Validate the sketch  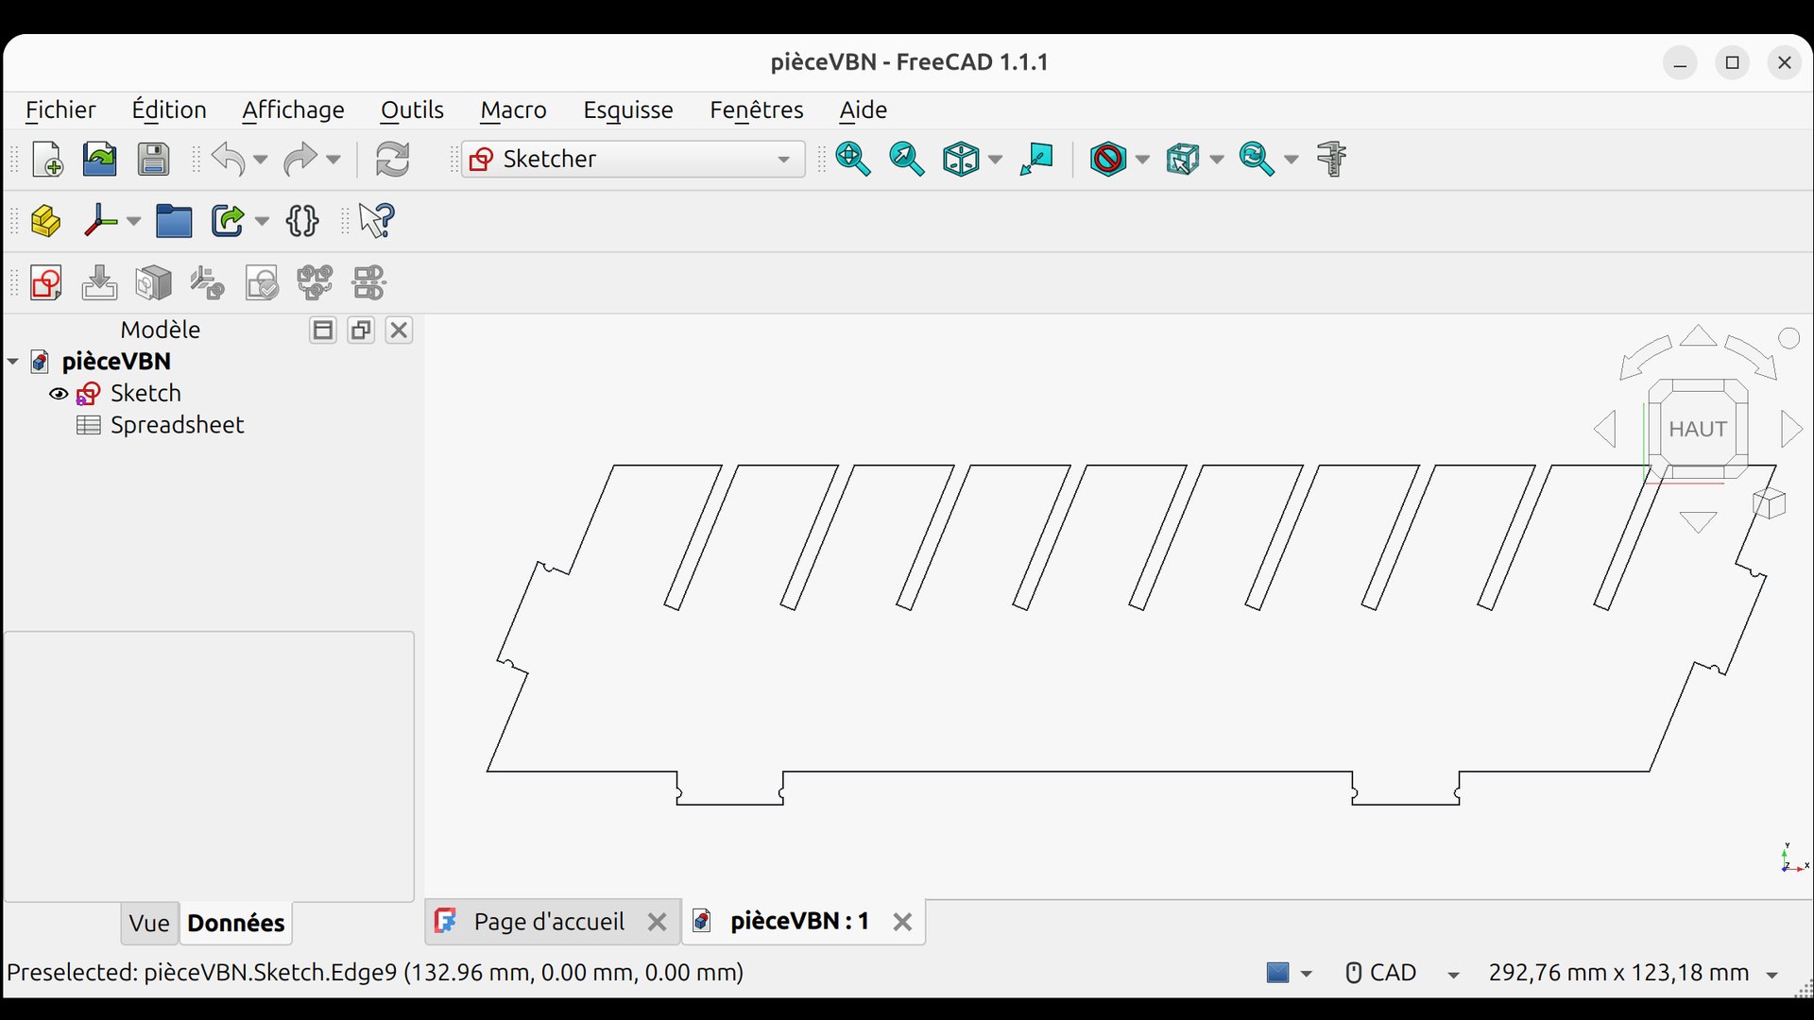[x=262, y=282]
